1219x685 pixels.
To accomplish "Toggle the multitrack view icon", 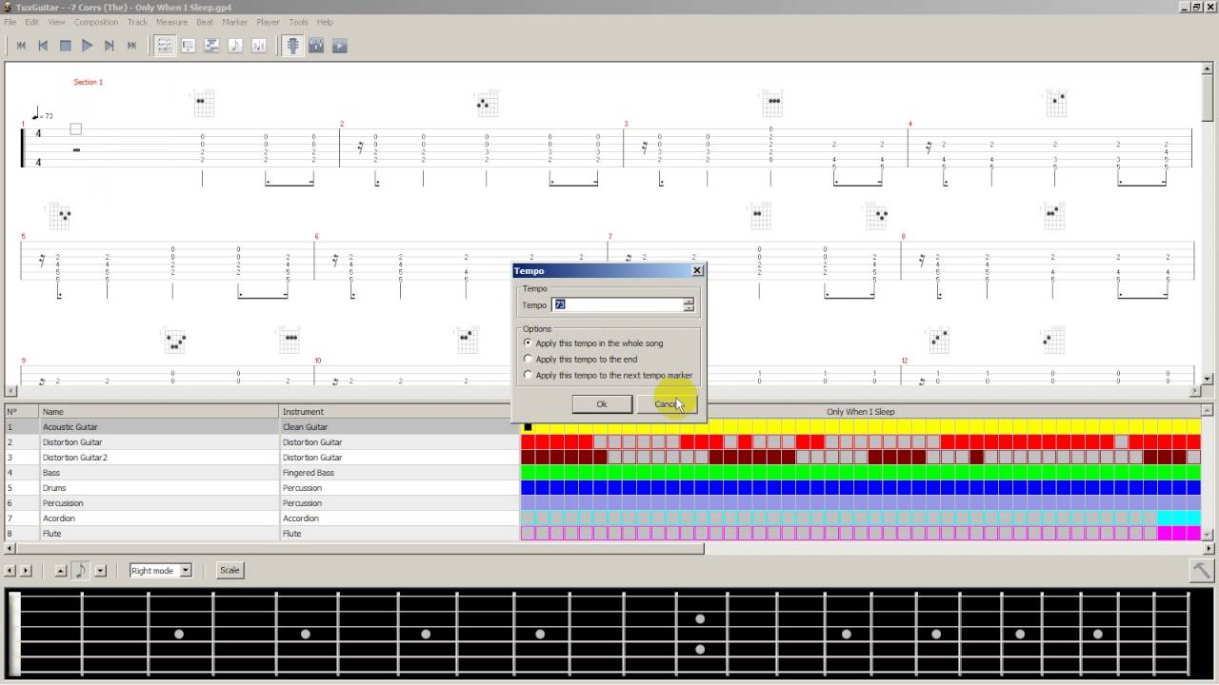I will (x=211, y=46).
